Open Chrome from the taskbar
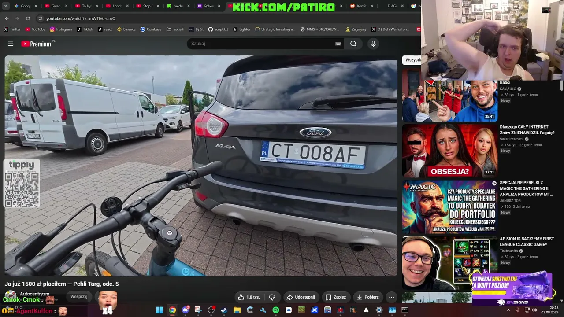The image size is (564, 317). point(172,310)
